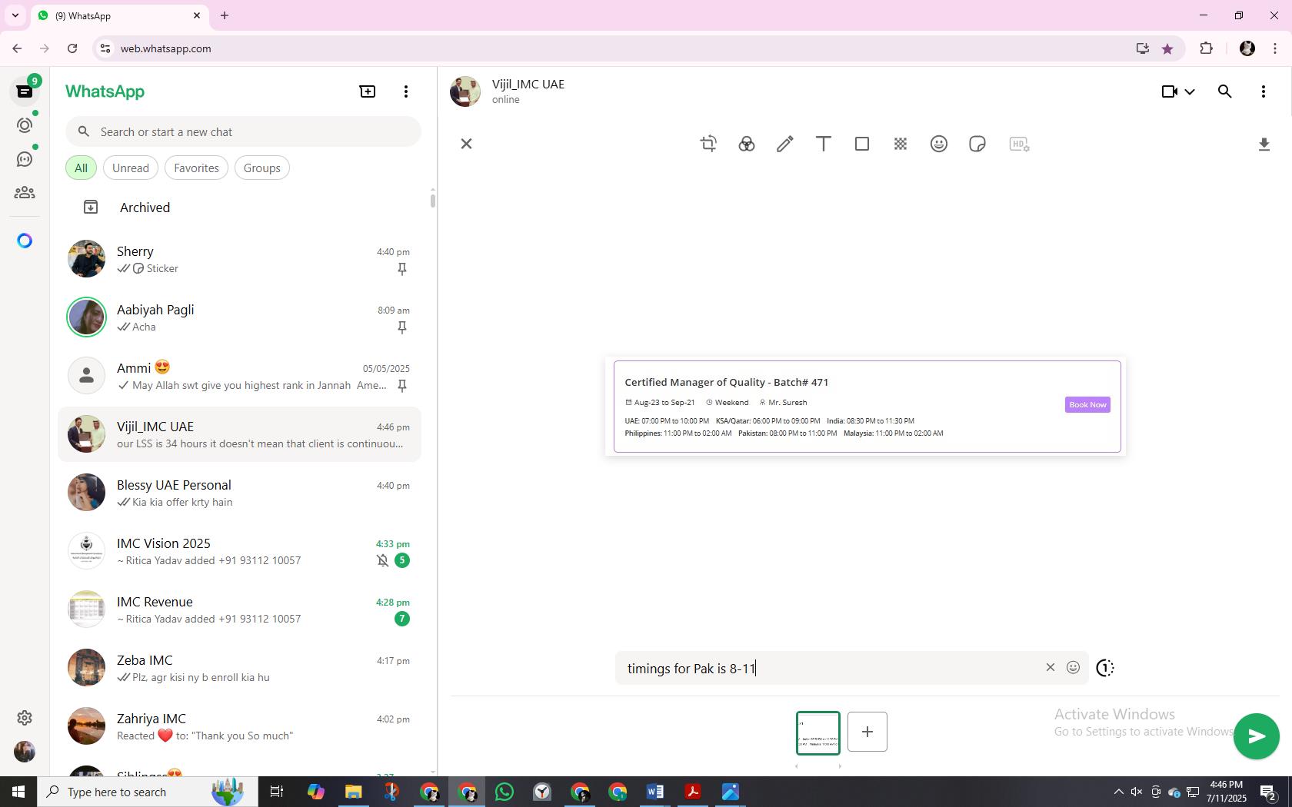1292x807 pixels.
Task: Open WhatsApp main menu next to new chat
Action: coord(406,91)
